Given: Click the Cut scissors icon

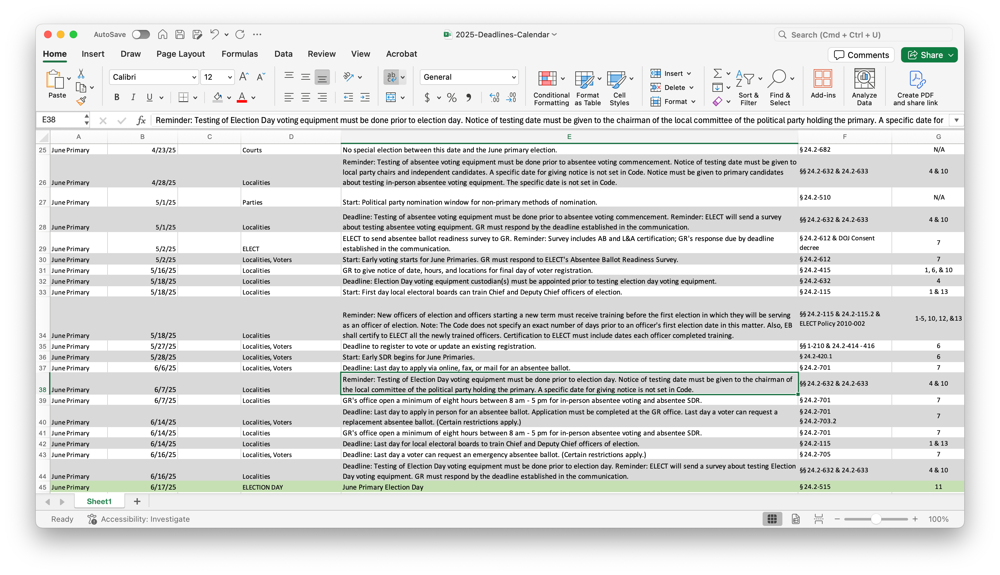Looking at the screenshot, I should (81, 73).
